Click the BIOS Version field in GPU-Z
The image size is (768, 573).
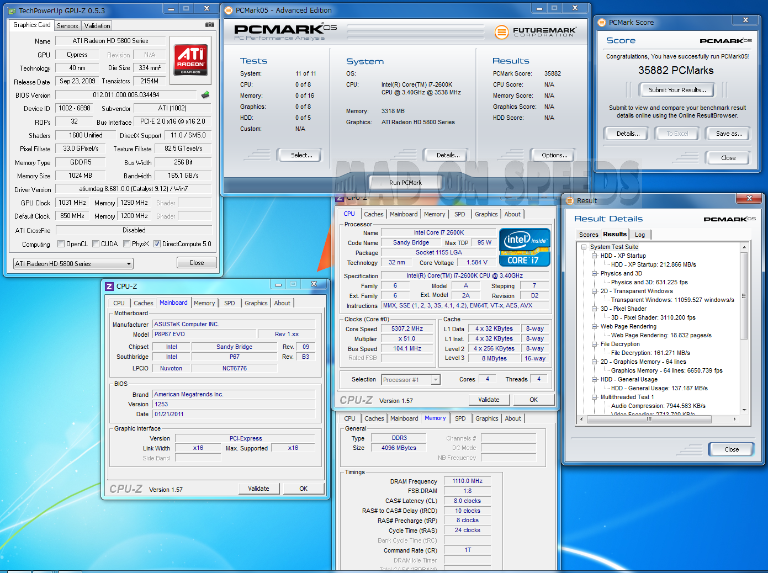click(x=126, y=95)
